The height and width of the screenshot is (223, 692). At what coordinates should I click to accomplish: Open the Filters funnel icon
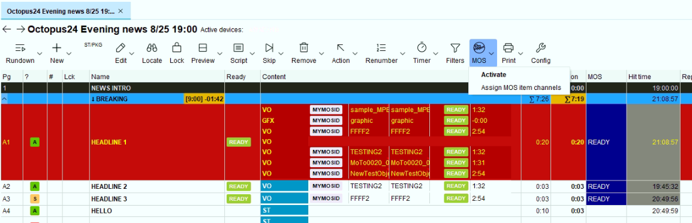click(455, 48)
